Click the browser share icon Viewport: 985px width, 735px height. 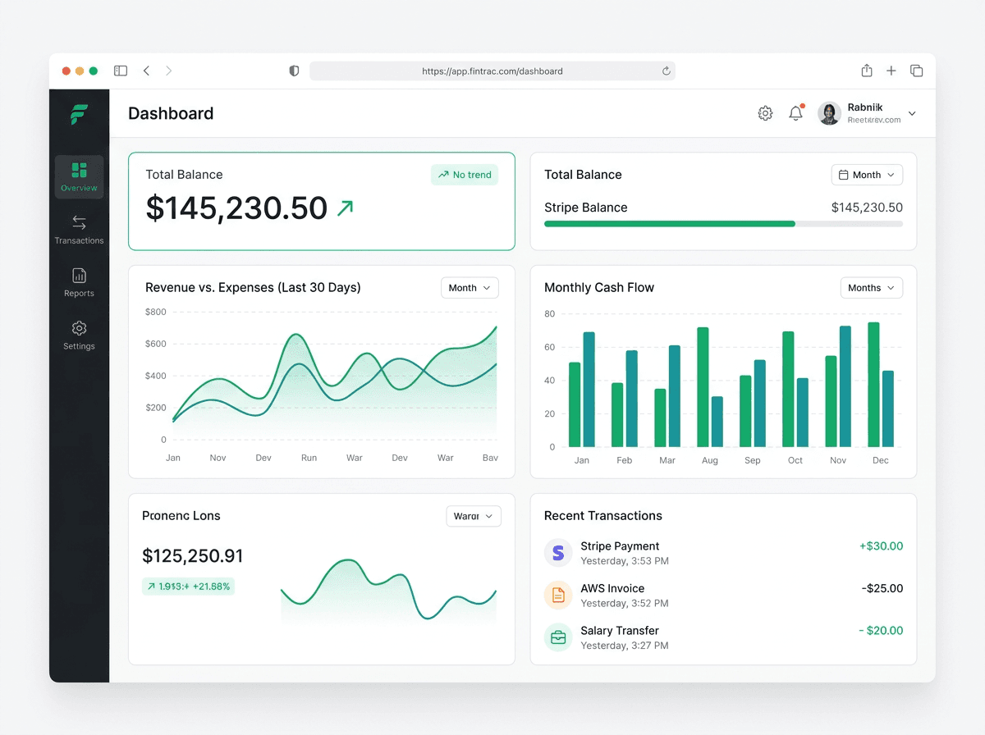866,71
